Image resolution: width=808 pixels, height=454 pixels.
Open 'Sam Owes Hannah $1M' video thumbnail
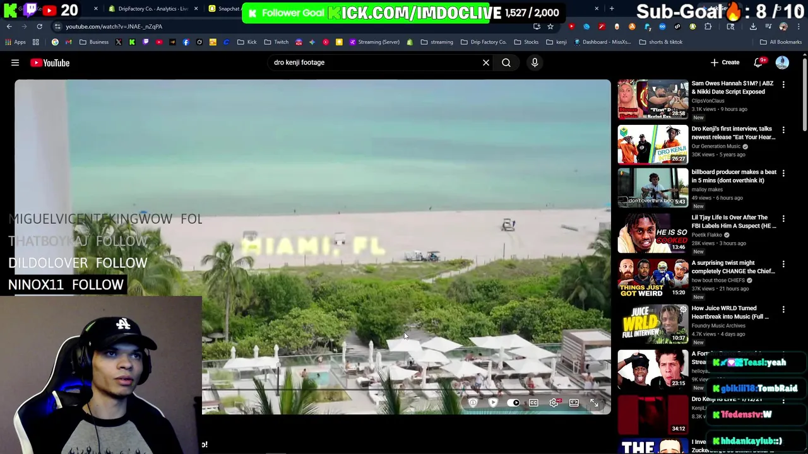pyautogui.click(x=653, y=99)
